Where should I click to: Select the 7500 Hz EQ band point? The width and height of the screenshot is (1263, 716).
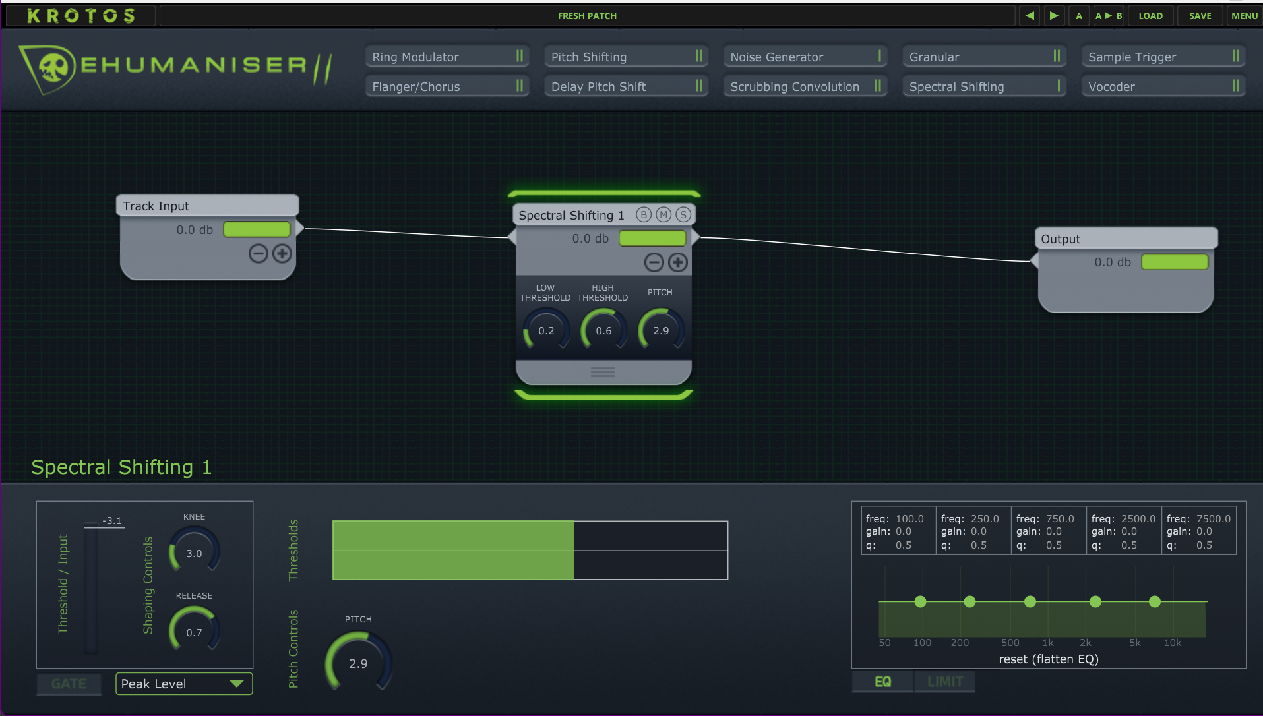1155,601
